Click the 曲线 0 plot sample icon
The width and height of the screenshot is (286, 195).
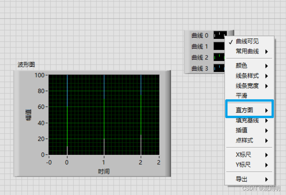pos(219,35)
